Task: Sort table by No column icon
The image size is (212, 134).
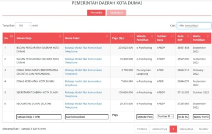Action: [x=12, y=36]
